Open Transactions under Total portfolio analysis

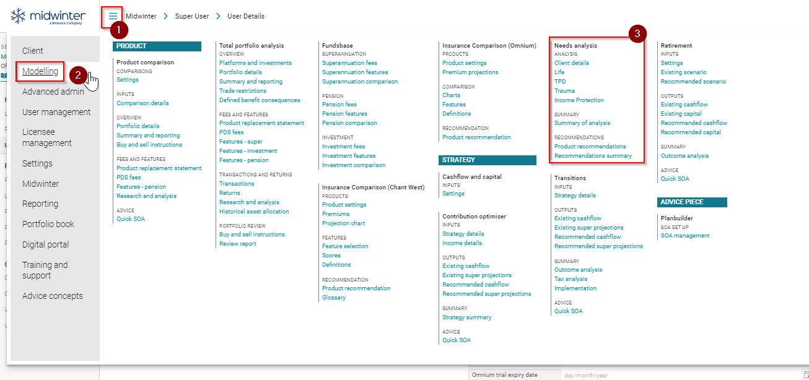pos(237,184)
